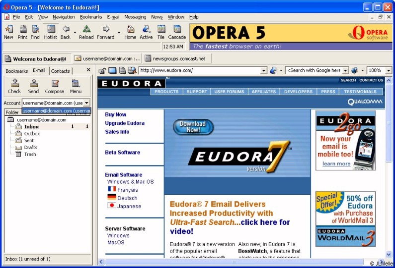Click the address field URL
This screenshot has width=395, height=268.
200,70
